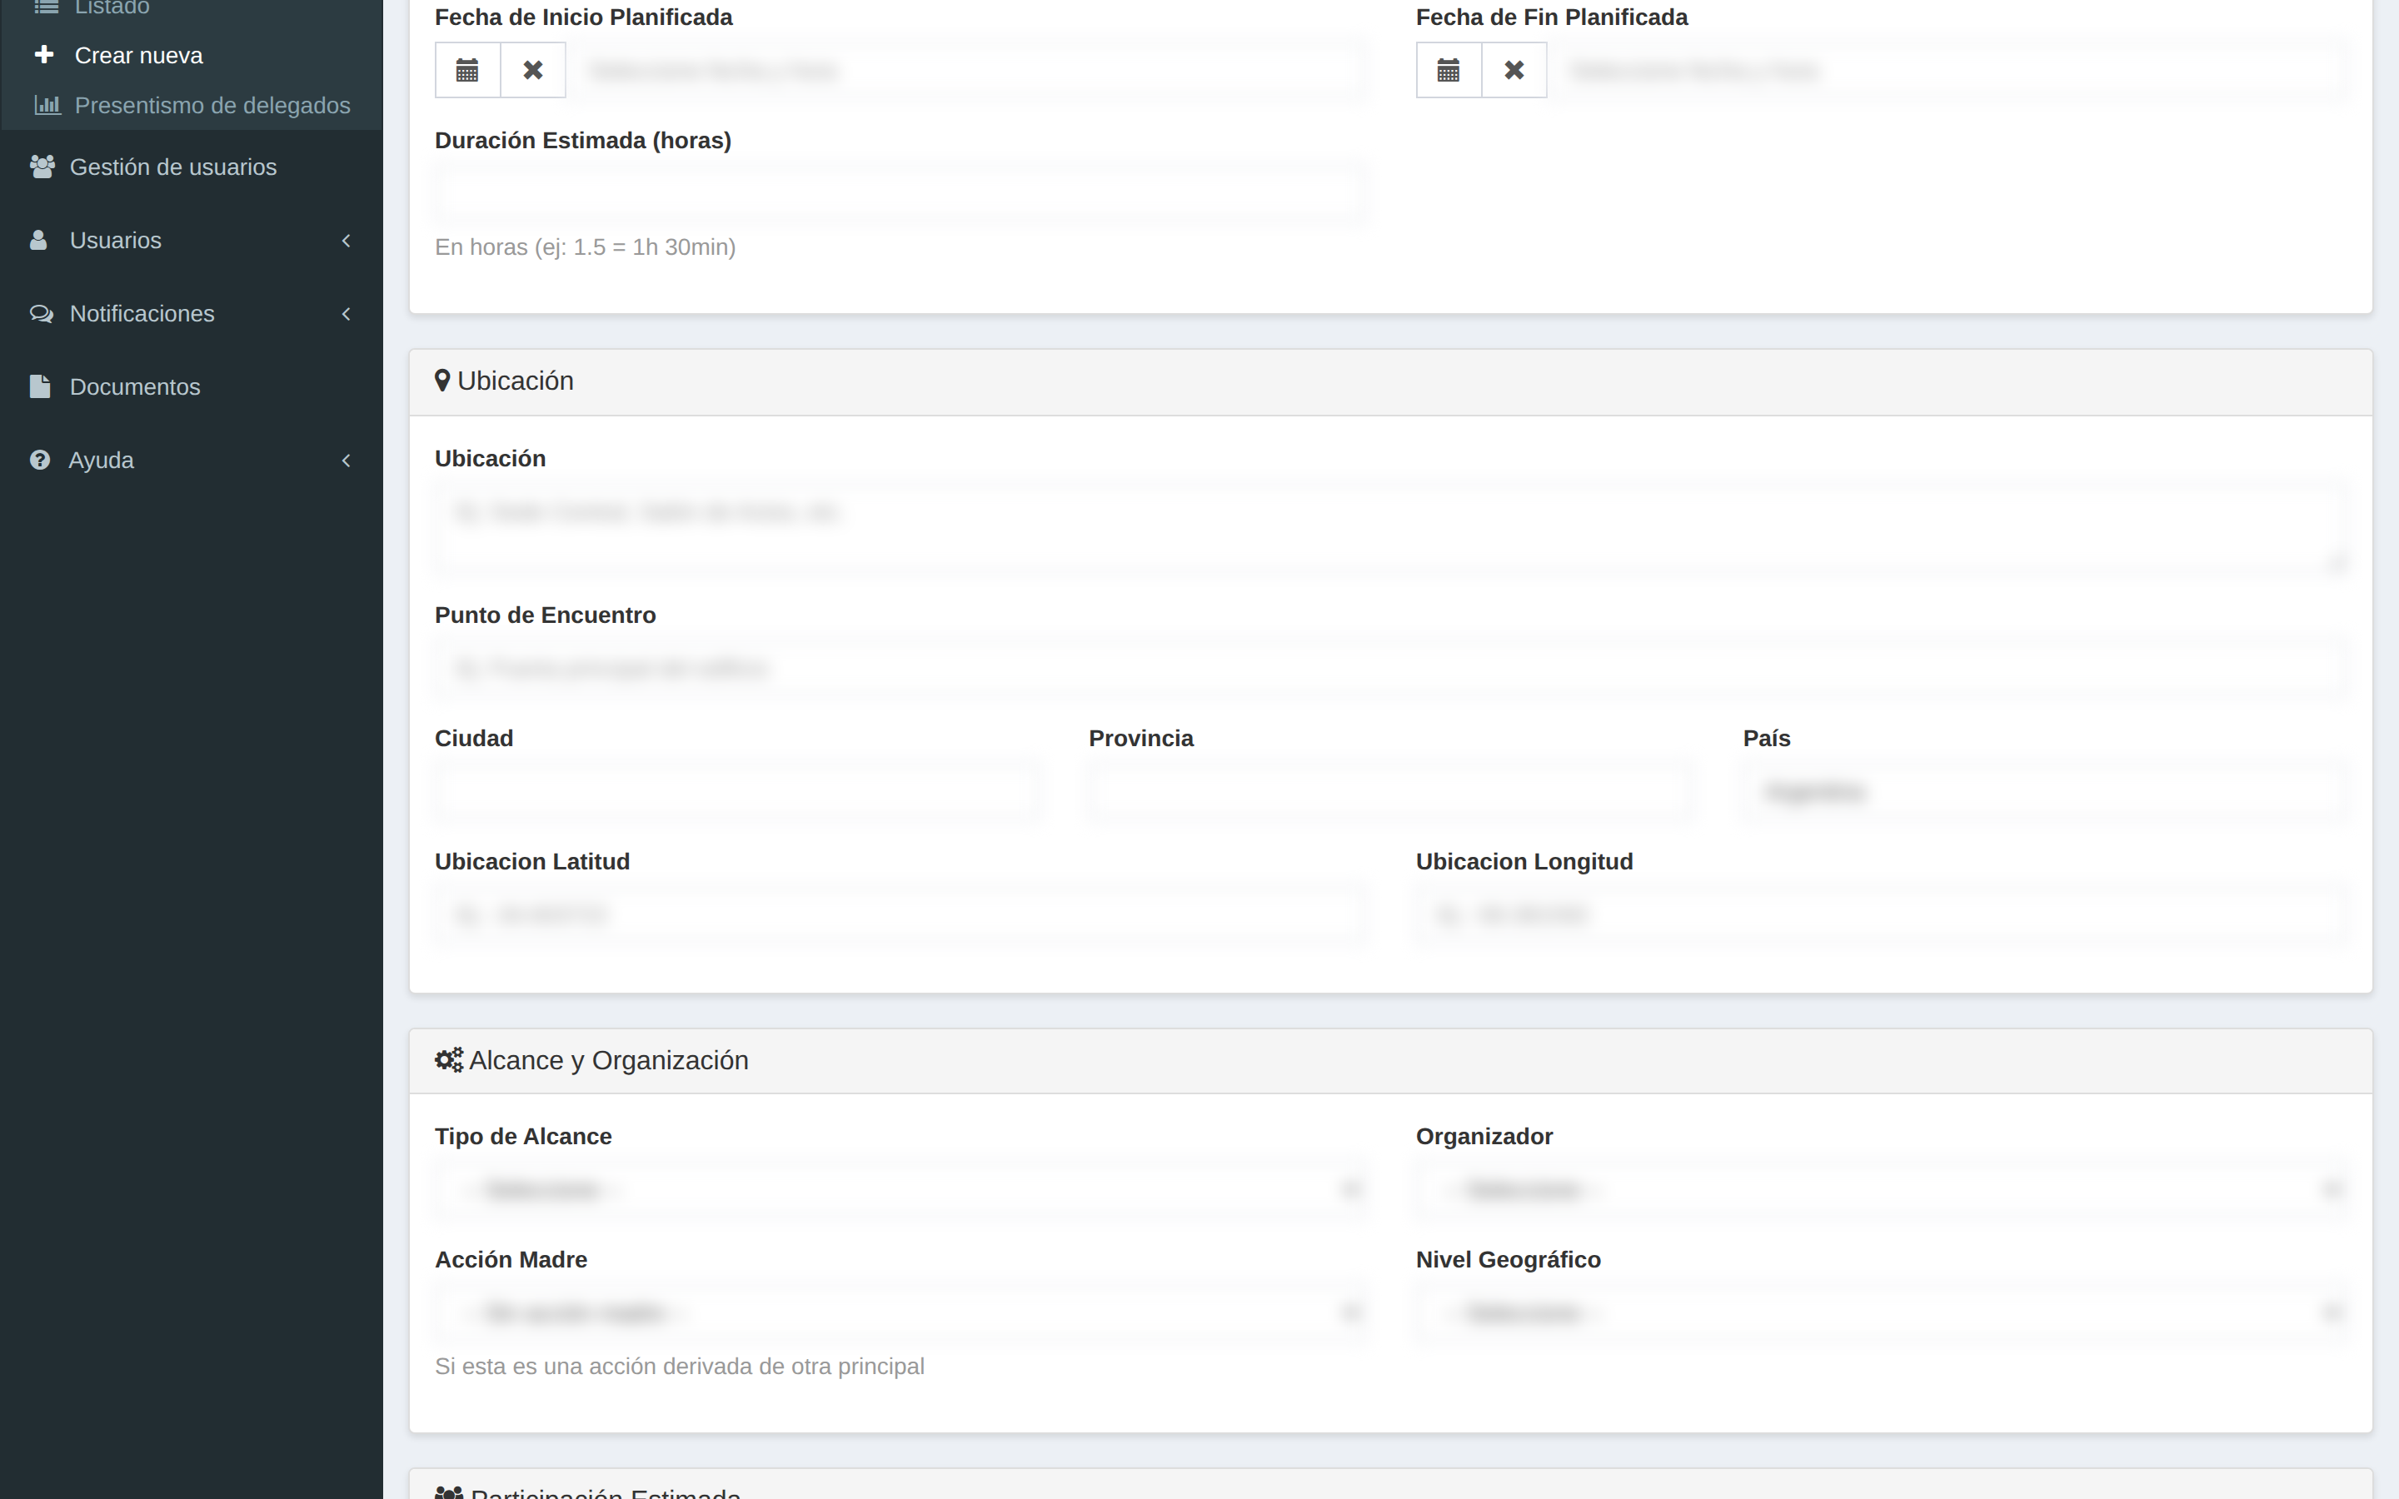Open the Tipo de Alcance dropdown

click(x=900, y=1188)
